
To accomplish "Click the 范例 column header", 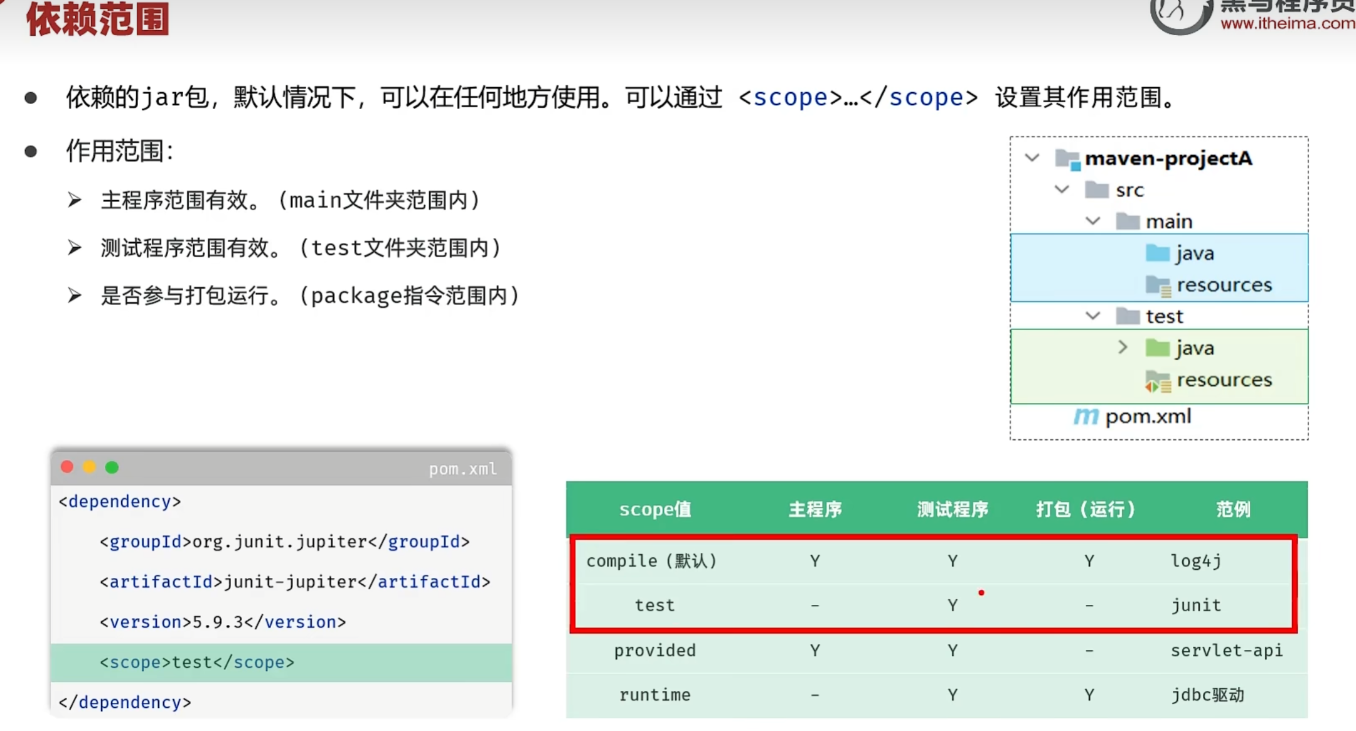I will tap(1232, 509).
